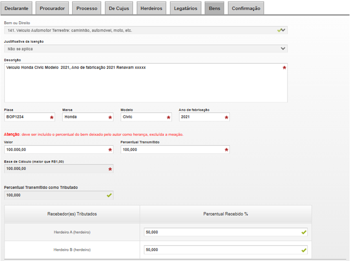Click the red asterisk beside Descrição
Viewport: 350px width, 261px height.
tap(284, 68)
